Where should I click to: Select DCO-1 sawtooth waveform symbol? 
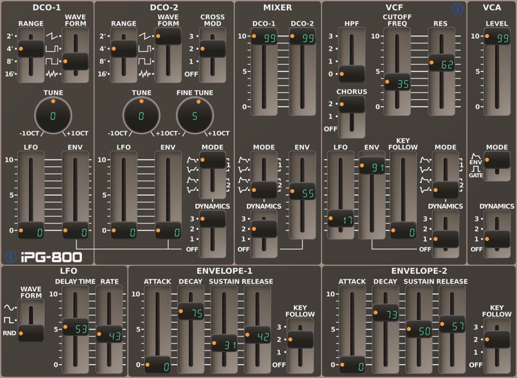point(53,36)
